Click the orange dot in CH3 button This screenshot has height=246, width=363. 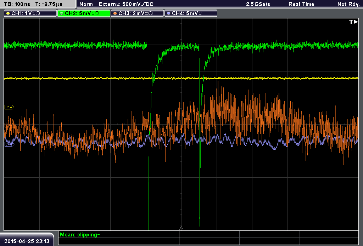pos(115,13)
